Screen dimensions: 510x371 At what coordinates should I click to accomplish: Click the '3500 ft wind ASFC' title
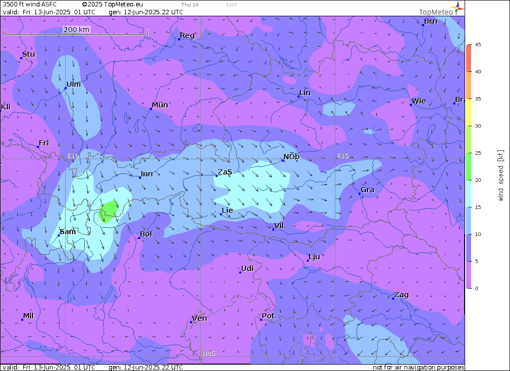[30, 4]
